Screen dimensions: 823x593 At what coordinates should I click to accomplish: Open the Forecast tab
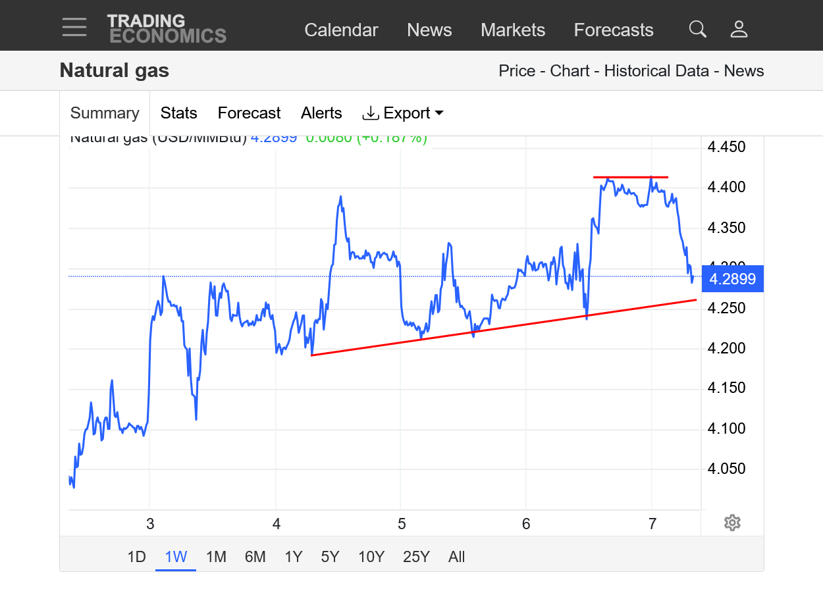249,113
